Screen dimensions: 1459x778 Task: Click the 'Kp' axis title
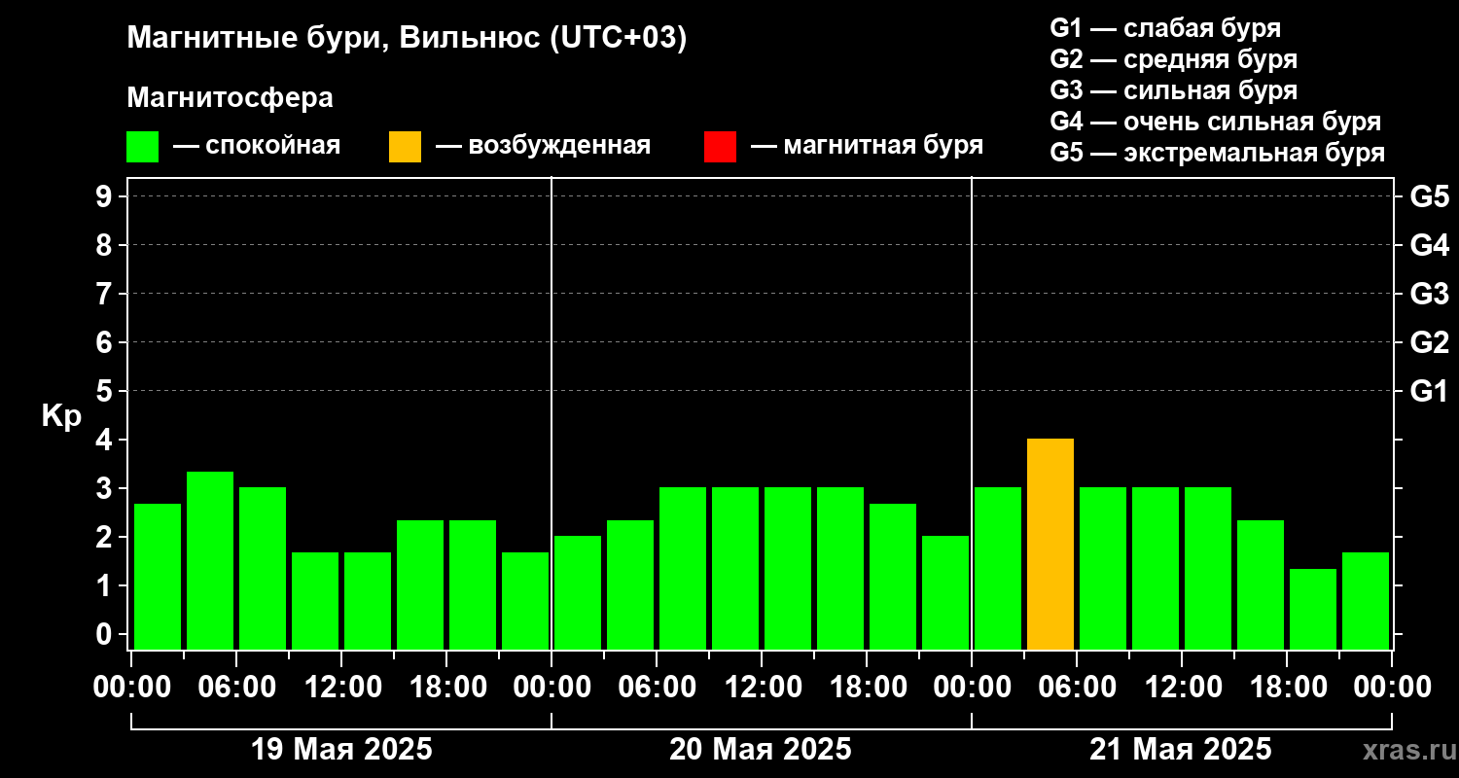point(61,417)
